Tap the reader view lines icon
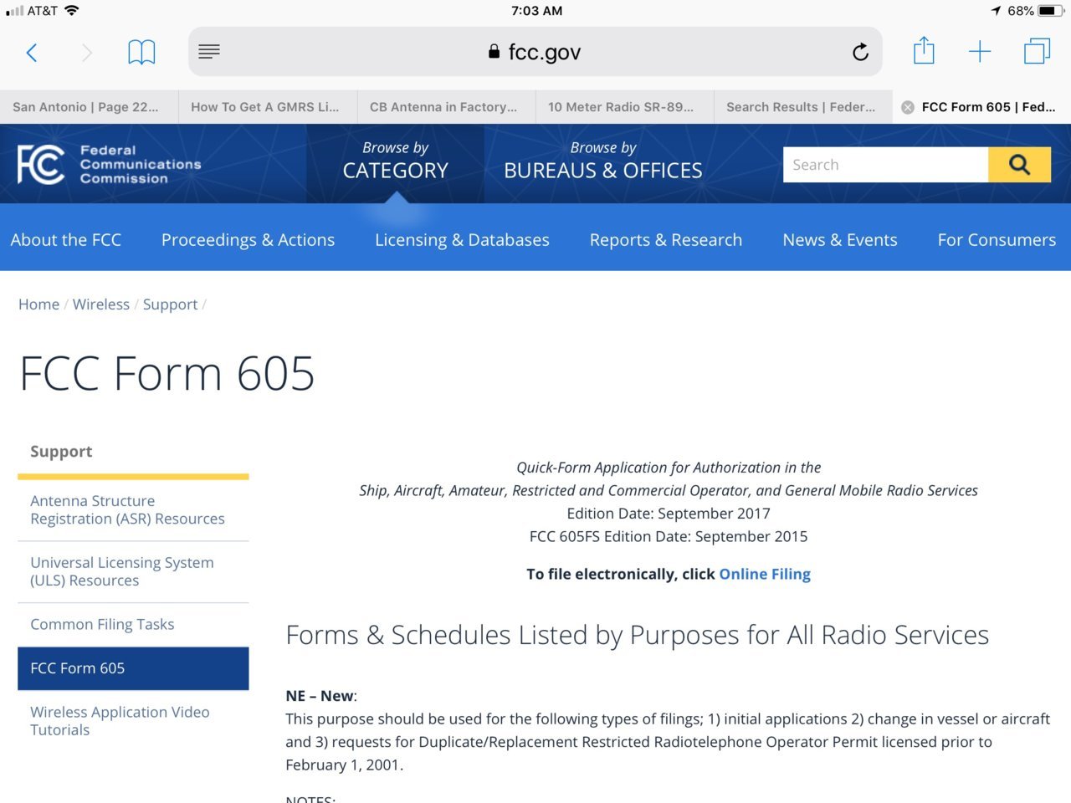This screenshot has width=1071, height=803. click(x=209, y=52)
